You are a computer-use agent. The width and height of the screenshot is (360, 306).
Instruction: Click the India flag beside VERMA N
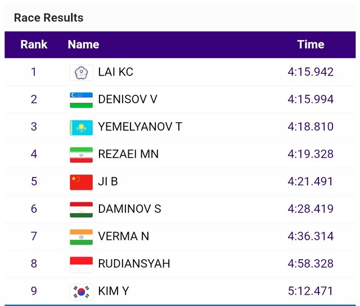pyautogui.click(x=81, y=237)
